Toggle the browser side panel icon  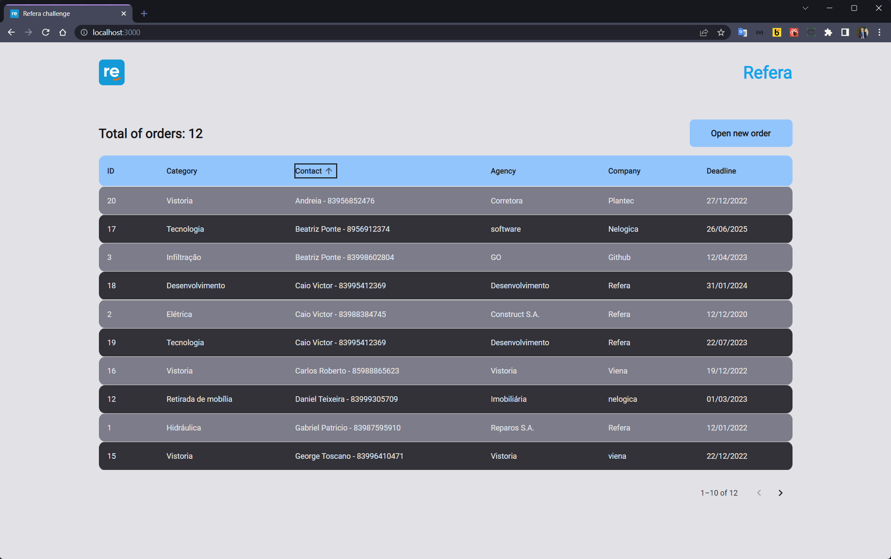click(x=845, y=33)
